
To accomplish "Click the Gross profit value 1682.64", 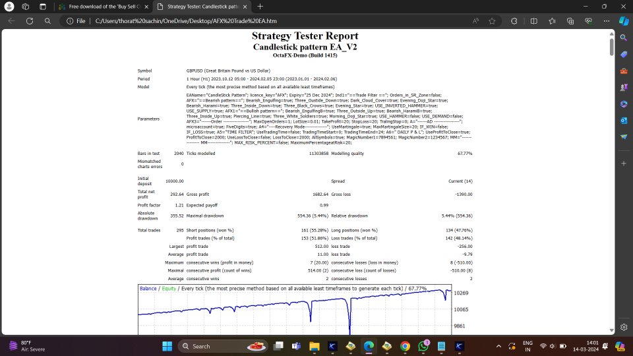I will coord(320,194).
